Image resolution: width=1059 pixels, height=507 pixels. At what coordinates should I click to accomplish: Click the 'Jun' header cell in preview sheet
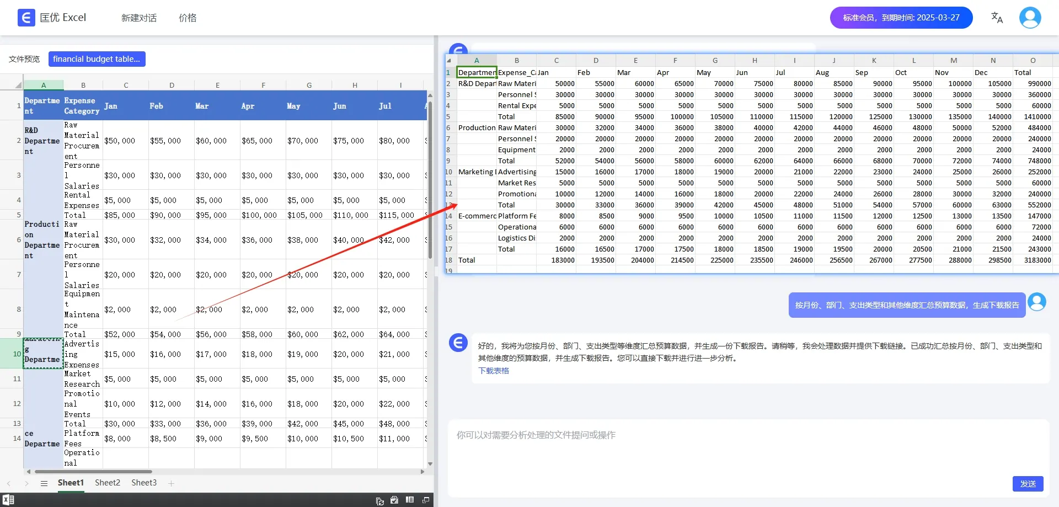355,105
